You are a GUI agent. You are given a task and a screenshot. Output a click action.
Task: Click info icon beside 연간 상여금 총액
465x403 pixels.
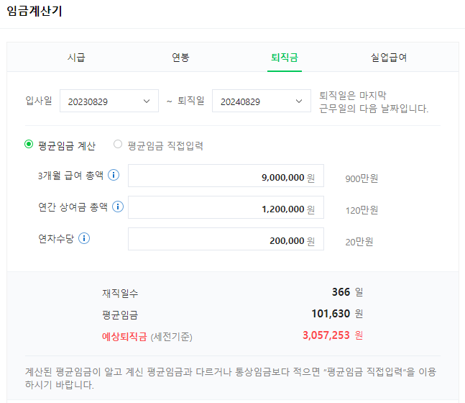pos(118,207)
